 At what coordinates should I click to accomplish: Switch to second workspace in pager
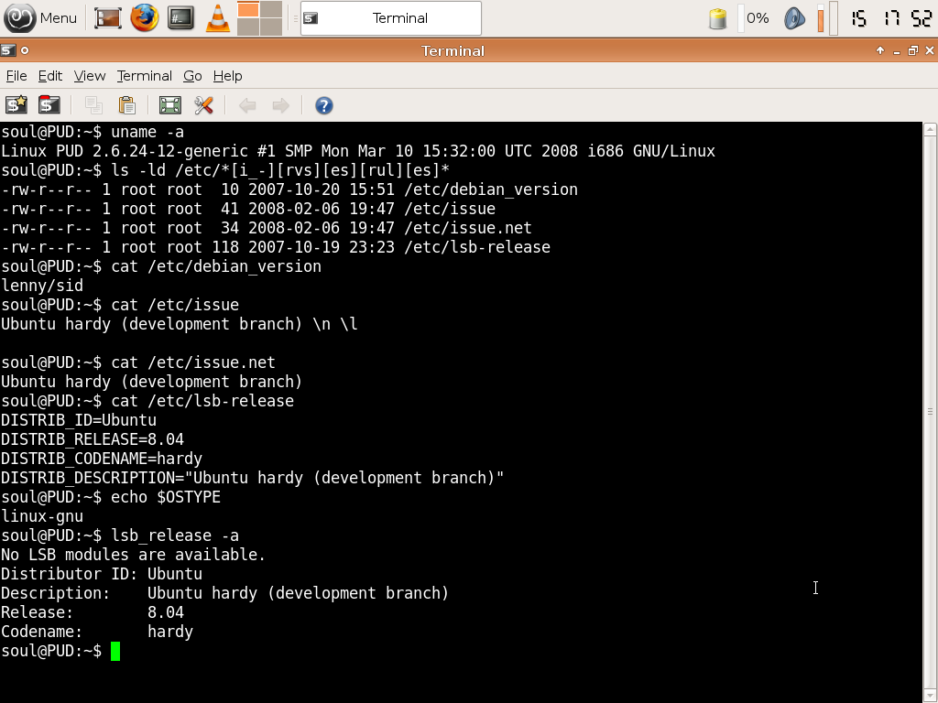(271, 9)
